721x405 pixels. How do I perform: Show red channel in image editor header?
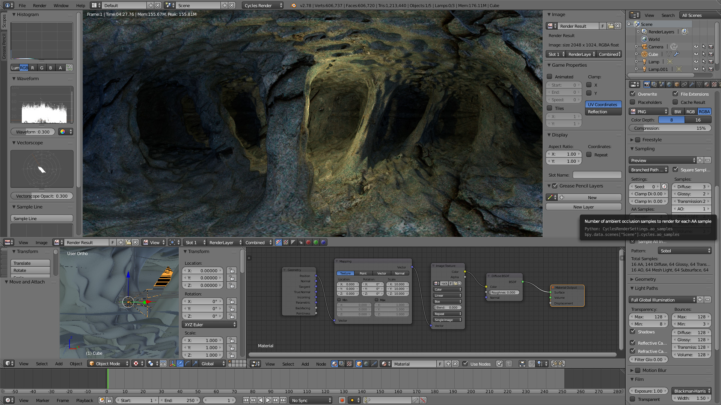point(308,242)
